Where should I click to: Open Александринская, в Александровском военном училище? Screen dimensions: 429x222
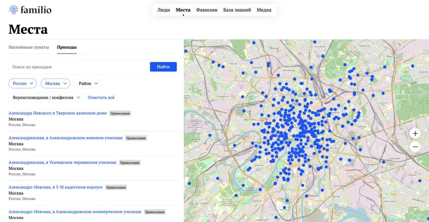tap(65, 138)
